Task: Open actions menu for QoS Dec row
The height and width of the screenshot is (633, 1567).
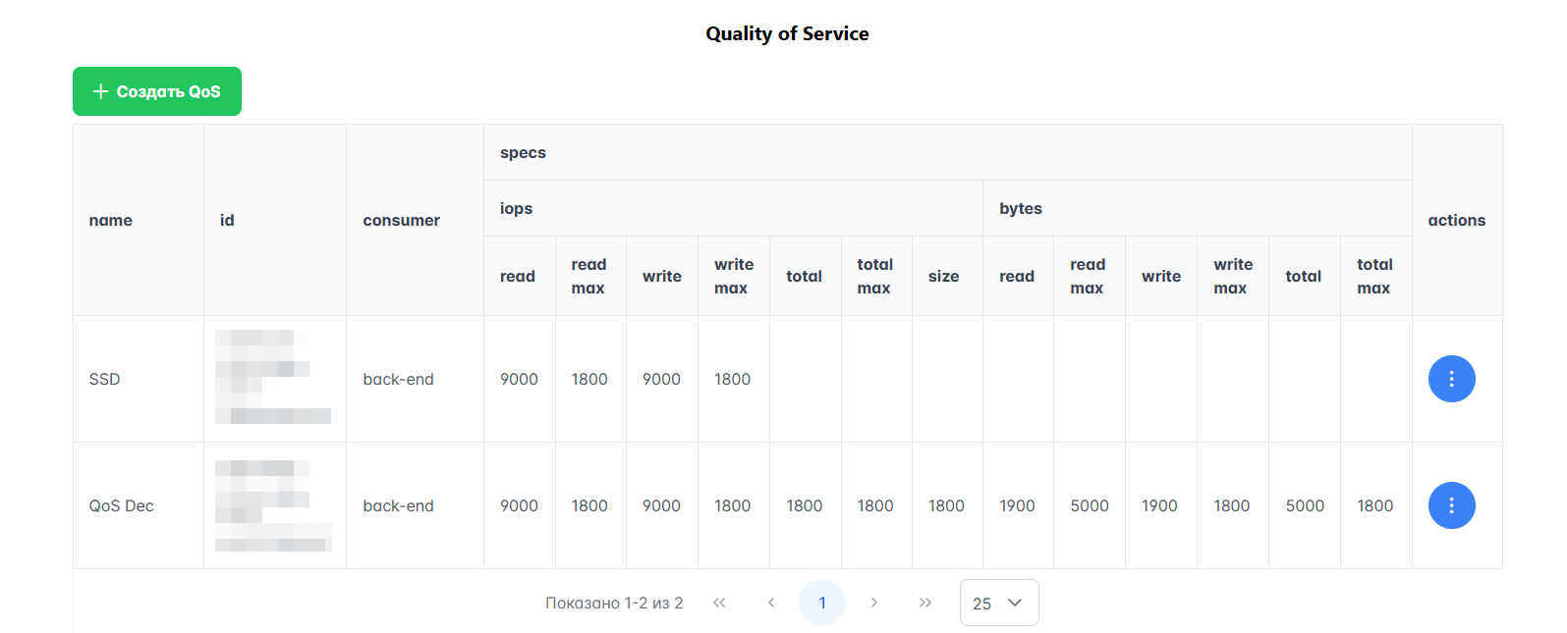Action: (1451, 505)
